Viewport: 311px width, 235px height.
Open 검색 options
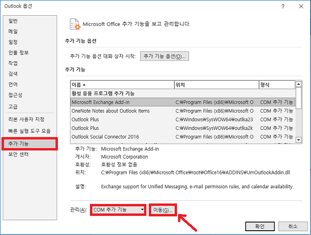[x=13, y=74]
